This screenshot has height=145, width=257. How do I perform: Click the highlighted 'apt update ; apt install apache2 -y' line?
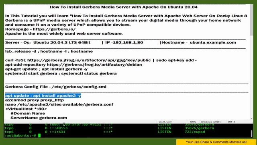[x=43, y=96]
